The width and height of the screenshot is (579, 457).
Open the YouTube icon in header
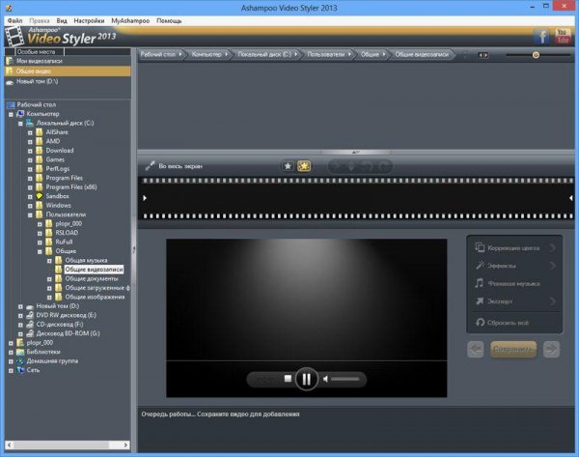click(563, 36)
